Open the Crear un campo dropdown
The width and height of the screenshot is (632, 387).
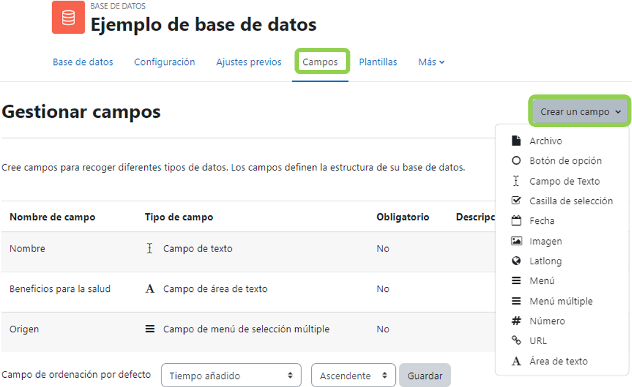578,111
